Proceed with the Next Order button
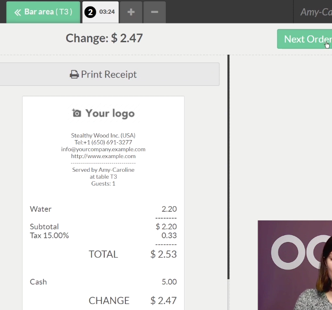This screenshot has width=332, height=310. coord(304,39)
